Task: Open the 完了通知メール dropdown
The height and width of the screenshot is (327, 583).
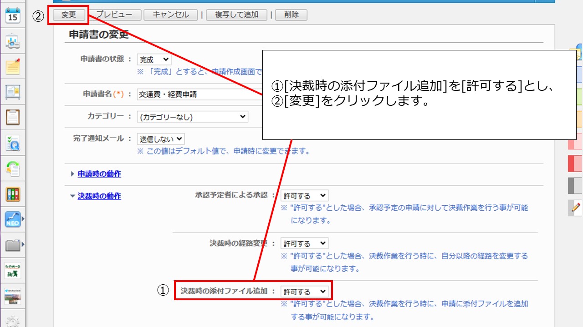Action: 161,139
